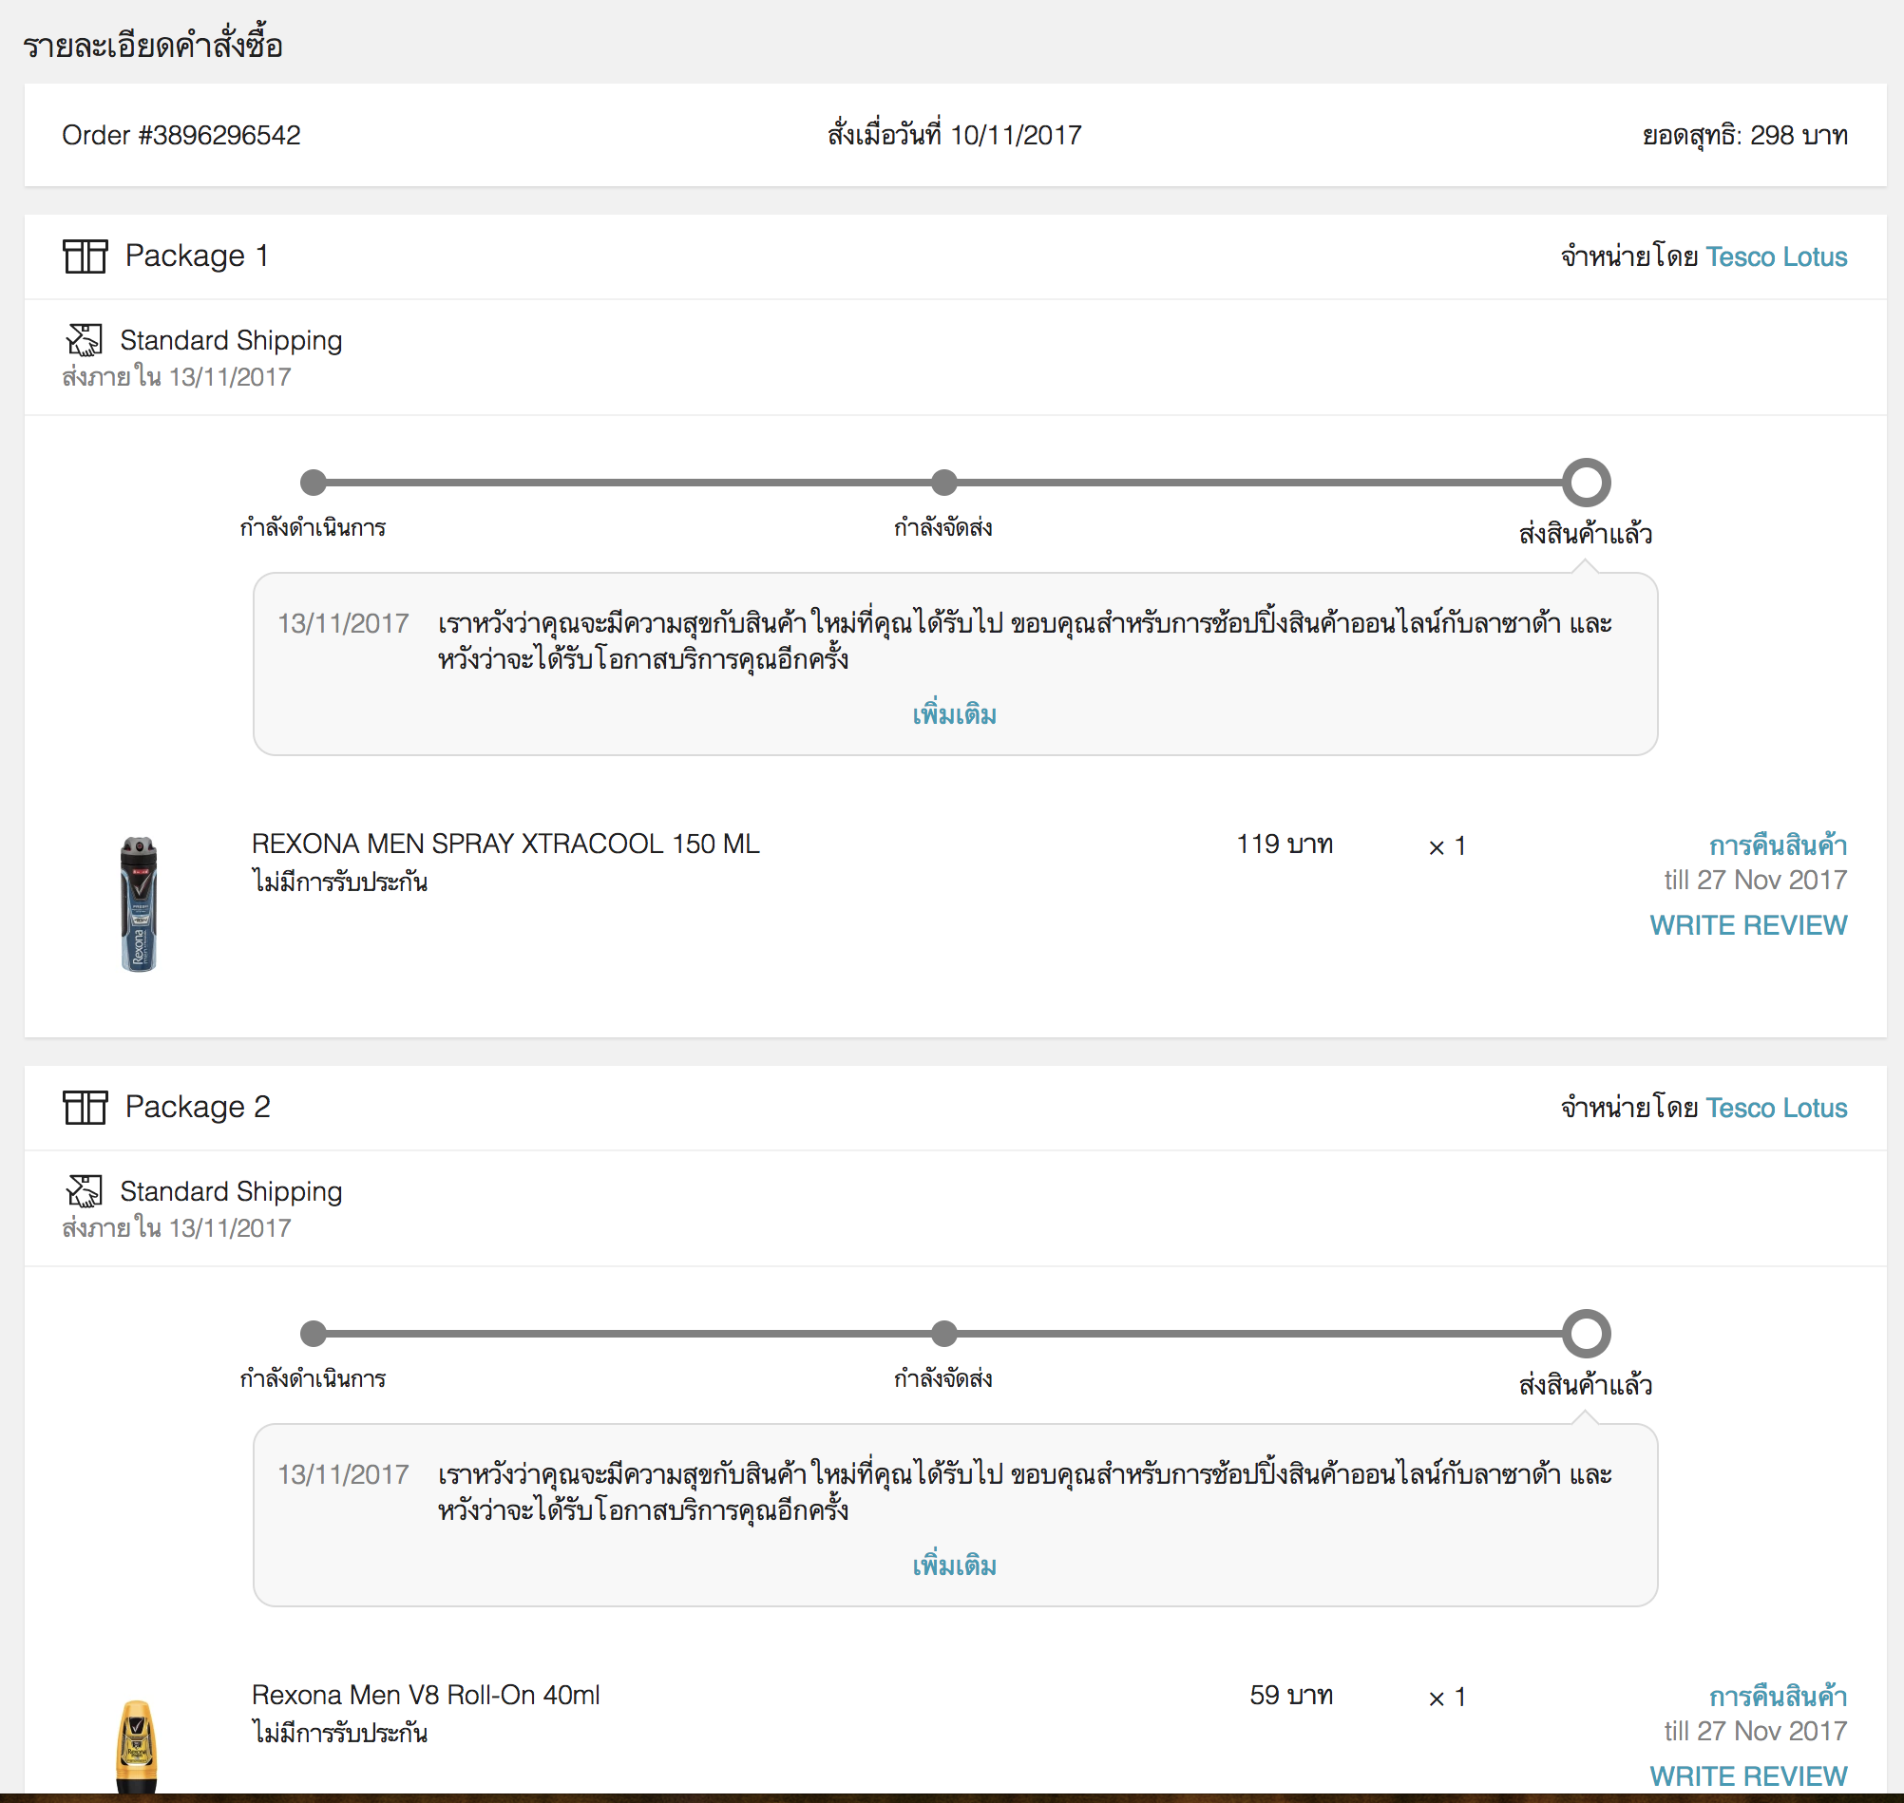
Task: Click the Package 2 box icon
Action: tap(85, 1108)
